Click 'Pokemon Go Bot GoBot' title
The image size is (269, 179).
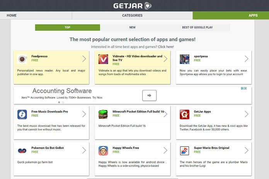click(48, 148)
